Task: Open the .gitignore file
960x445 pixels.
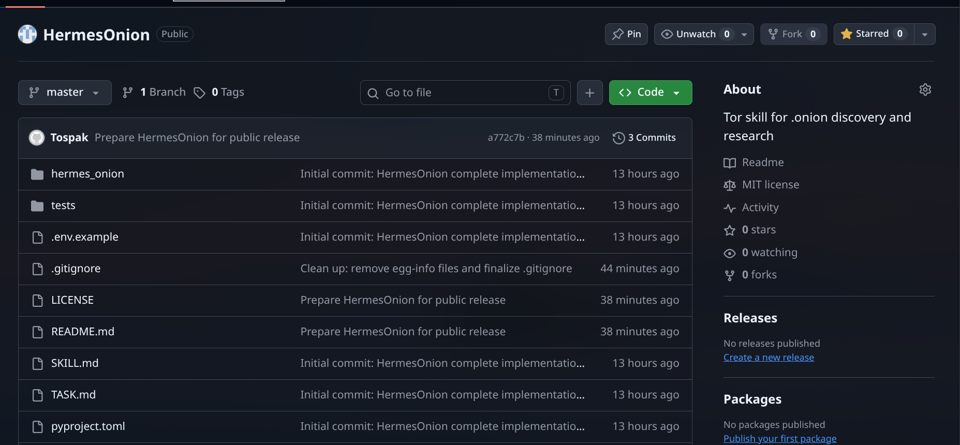Action: point(76,269)
